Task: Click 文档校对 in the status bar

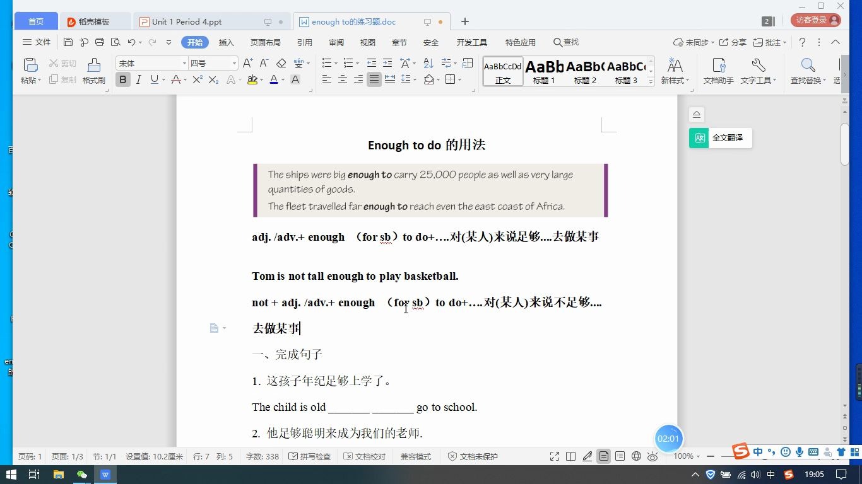Action: [364, 456]
